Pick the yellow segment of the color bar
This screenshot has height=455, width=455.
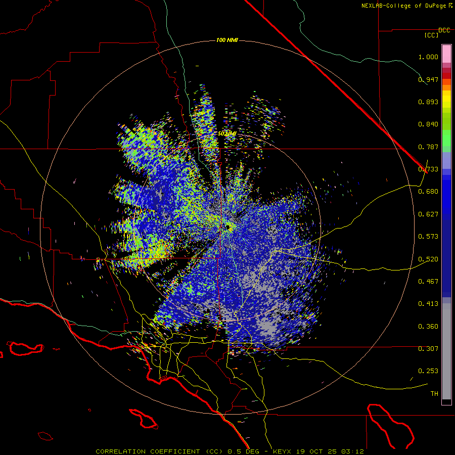[446, 99]
